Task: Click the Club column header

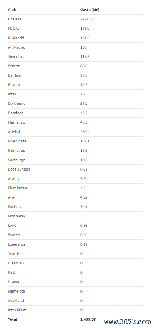Action: pyautogui.click(x=12, y=10)
